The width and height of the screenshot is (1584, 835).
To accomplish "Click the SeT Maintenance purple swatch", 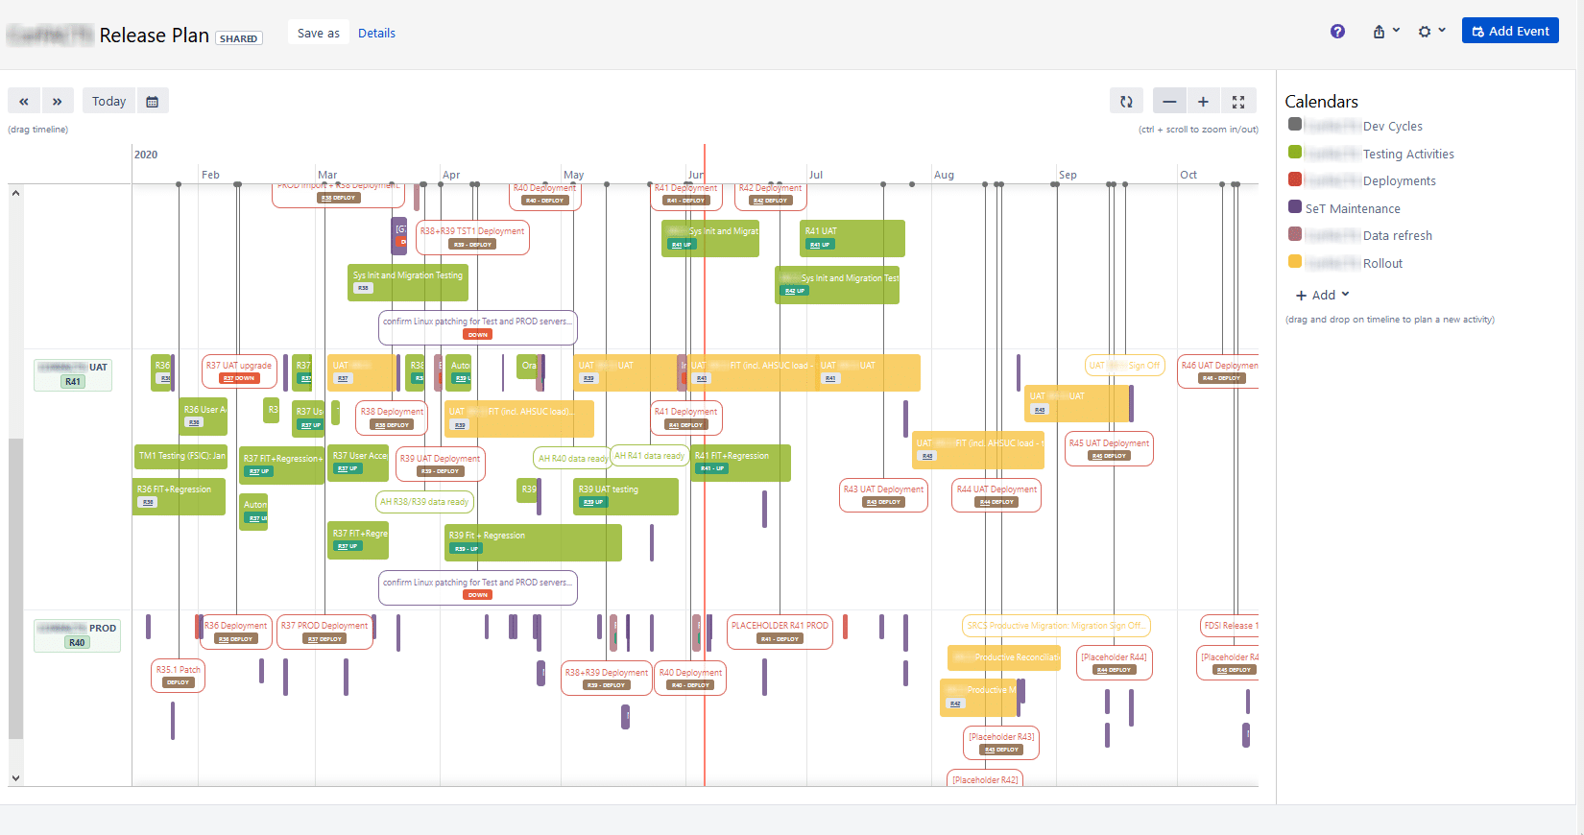I will click(x=1295, y=207).
